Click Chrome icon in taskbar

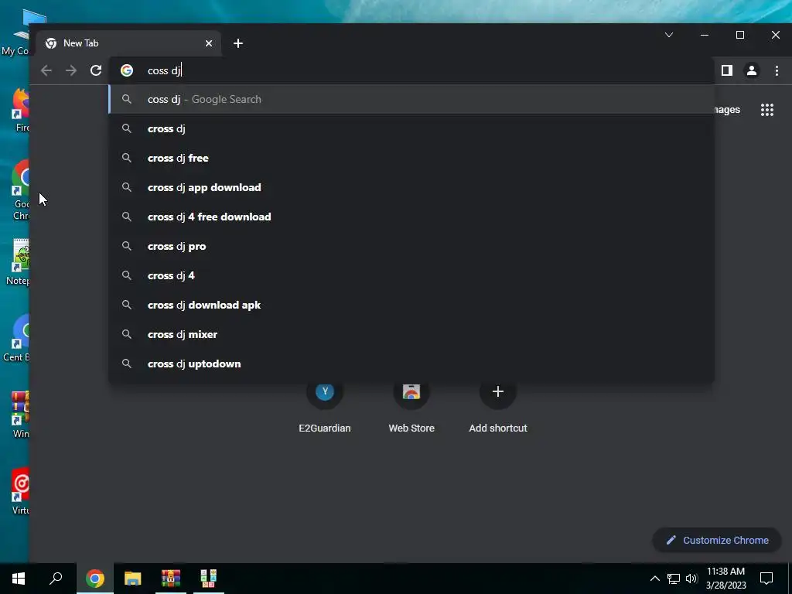(x=95, y=579)
